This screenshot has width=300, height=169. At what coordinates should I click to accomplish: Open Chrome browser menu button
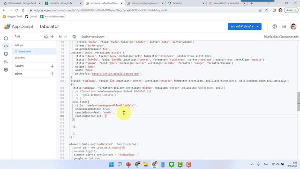(296, 10)
